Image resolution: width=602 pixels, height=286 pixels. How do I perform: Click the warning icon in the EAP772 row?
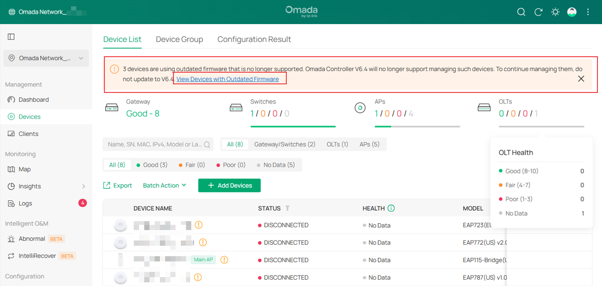coord(203,242)
